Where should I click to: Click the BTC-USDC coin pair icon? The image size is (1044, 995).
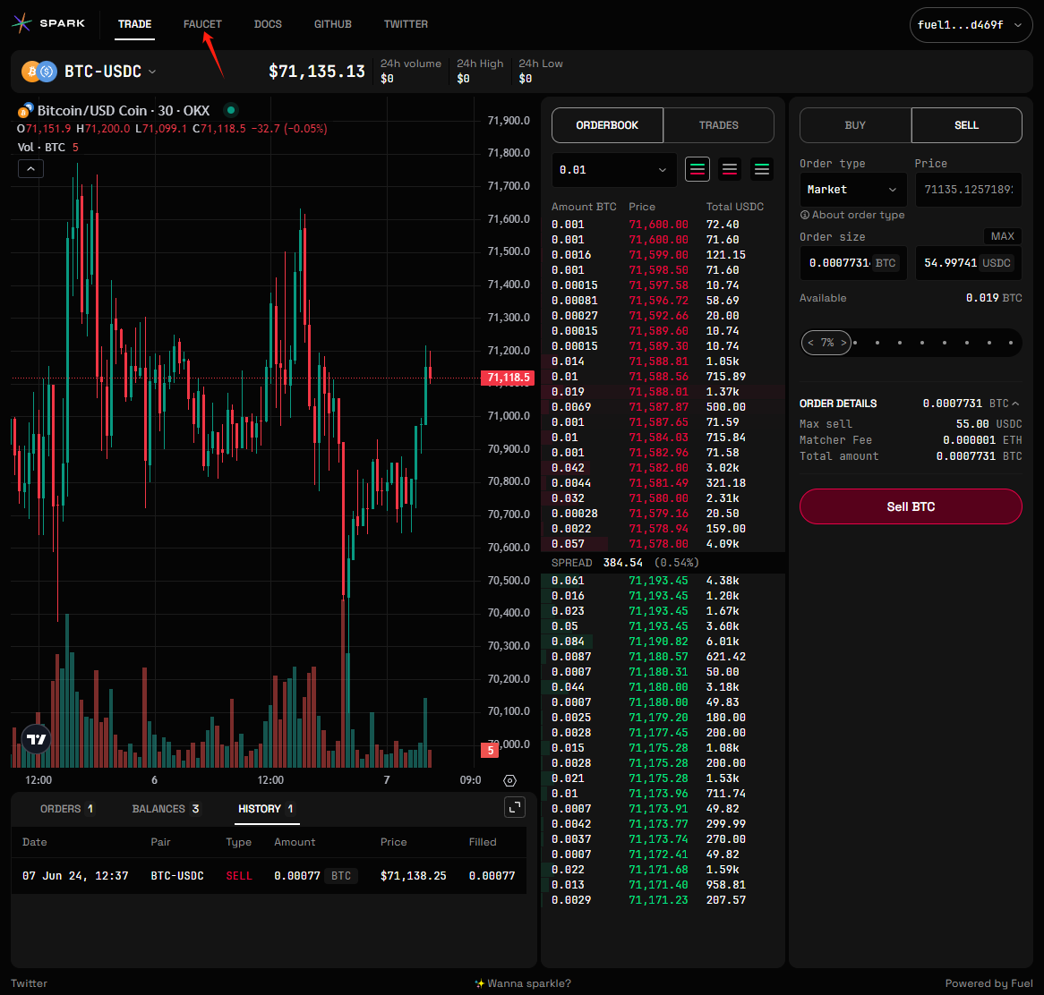[39, 72]
